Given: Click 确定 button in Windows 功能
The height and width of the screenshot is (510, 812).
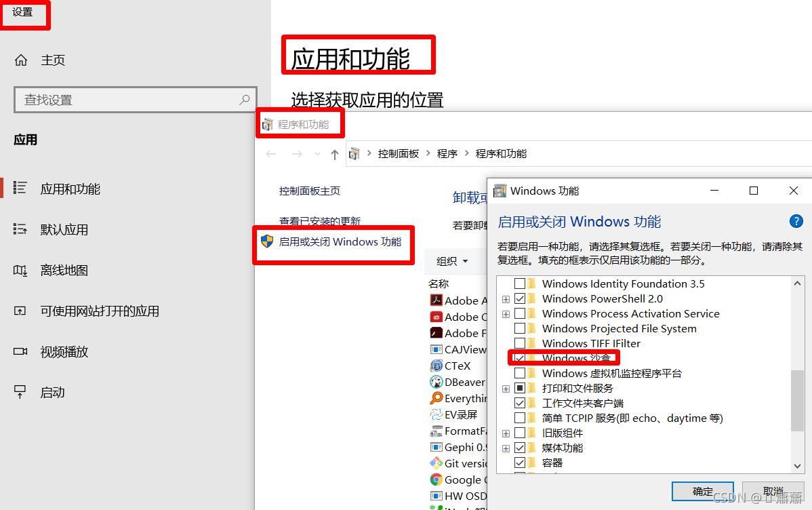Looking at the screenshot, I should tap(703, 491).
